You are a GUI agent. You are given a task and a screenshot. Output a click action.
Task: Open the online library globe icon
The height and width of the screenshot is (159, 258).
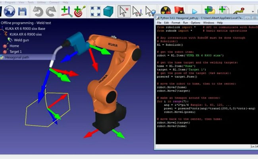10,12
